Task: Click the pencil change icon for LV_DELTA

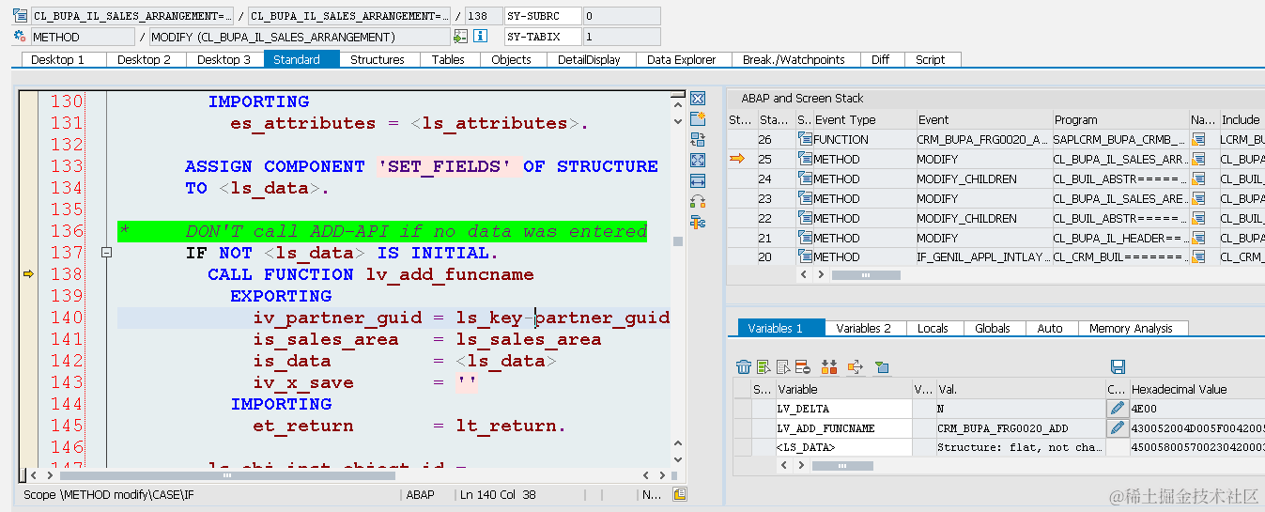Action: pyautogui.click(x=1117, y=409)
